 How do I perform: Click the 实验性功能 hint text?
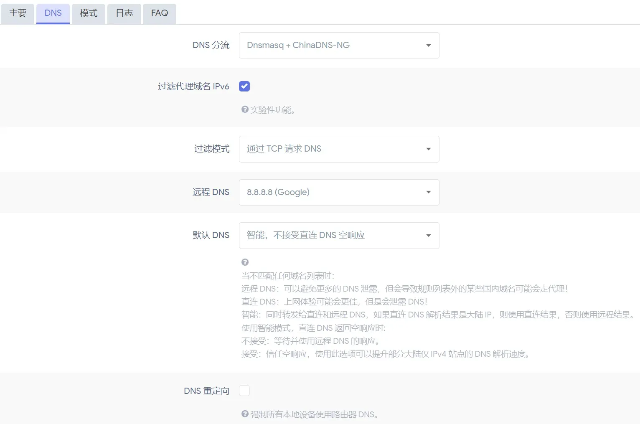point(273,110)
